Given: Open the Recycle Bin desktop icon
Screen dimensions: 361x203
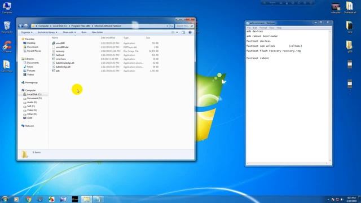Looking at the screenshot, I should tap(7, 27).
